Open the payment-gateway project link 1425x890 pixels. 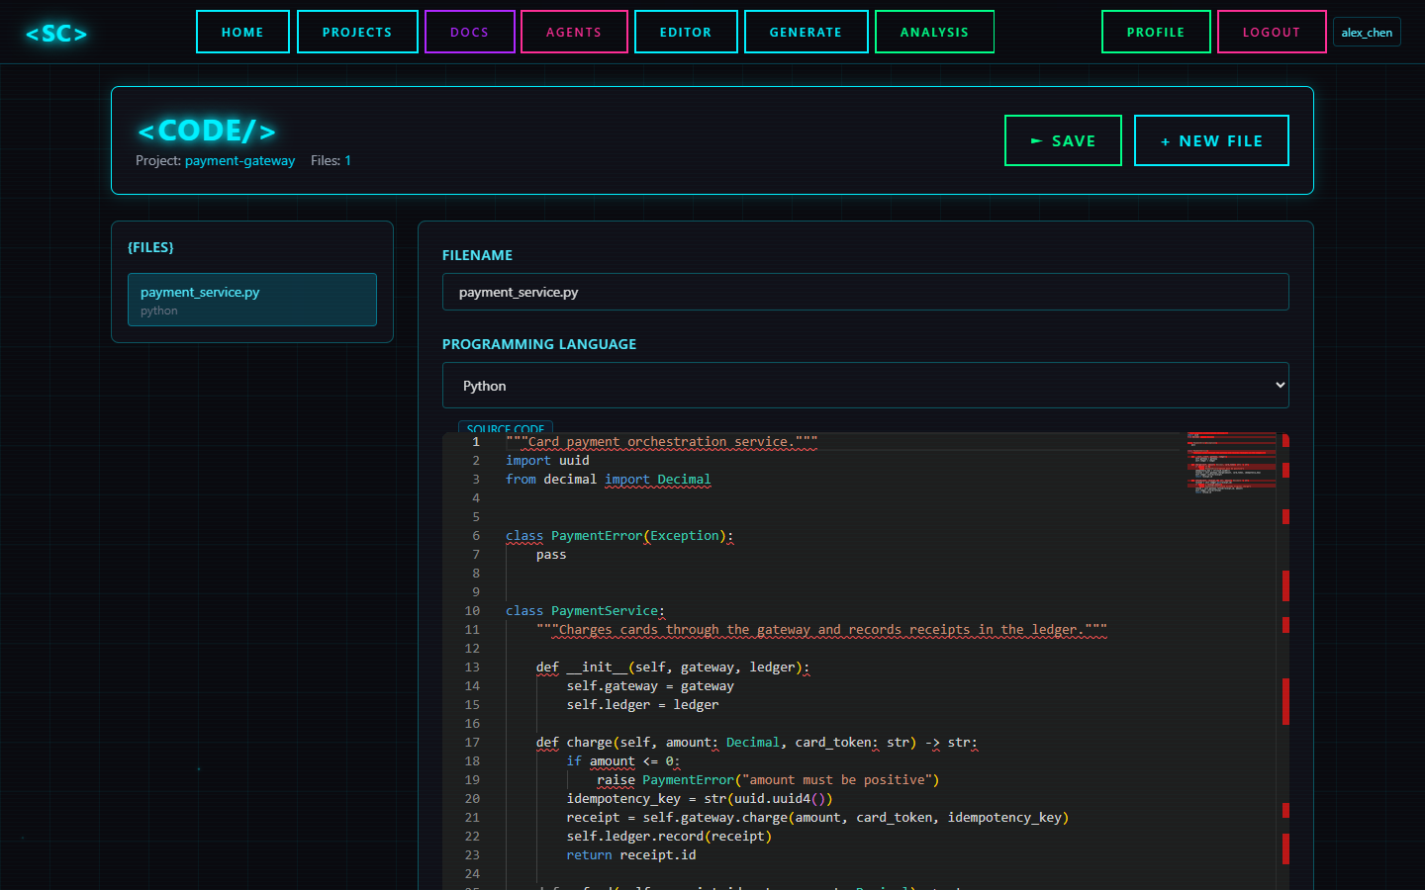[x=239, y=160]
